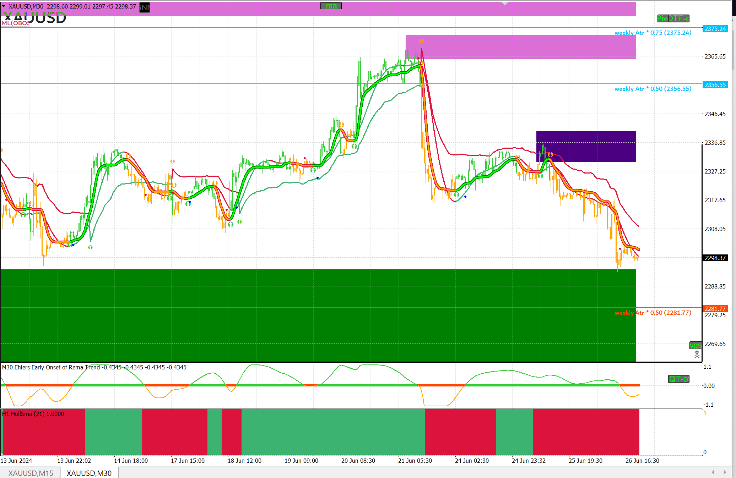The width and height of the screenshot is (736, 478).
Task: Click the top orange arrow marker in the pink zone
Action: pyautogui.click(x=421, y=41)
